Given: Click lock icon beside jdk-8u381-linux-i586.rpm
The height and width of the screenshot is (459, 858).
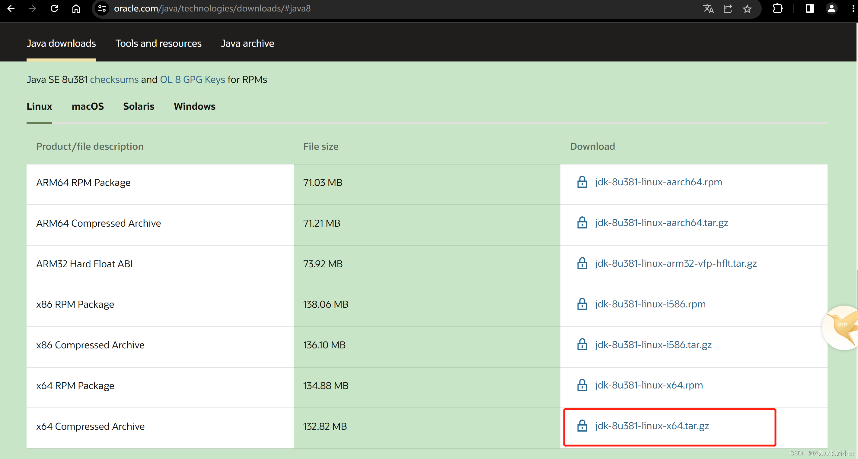Looking at the screenshot, I should [x=582, y=304].
